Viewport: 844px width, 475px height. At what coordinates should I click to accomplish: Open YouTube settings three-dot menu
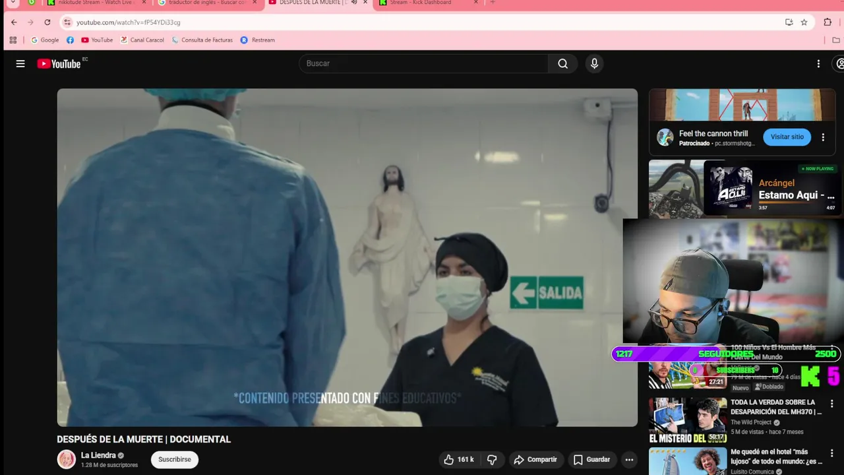tap(818, 63)
